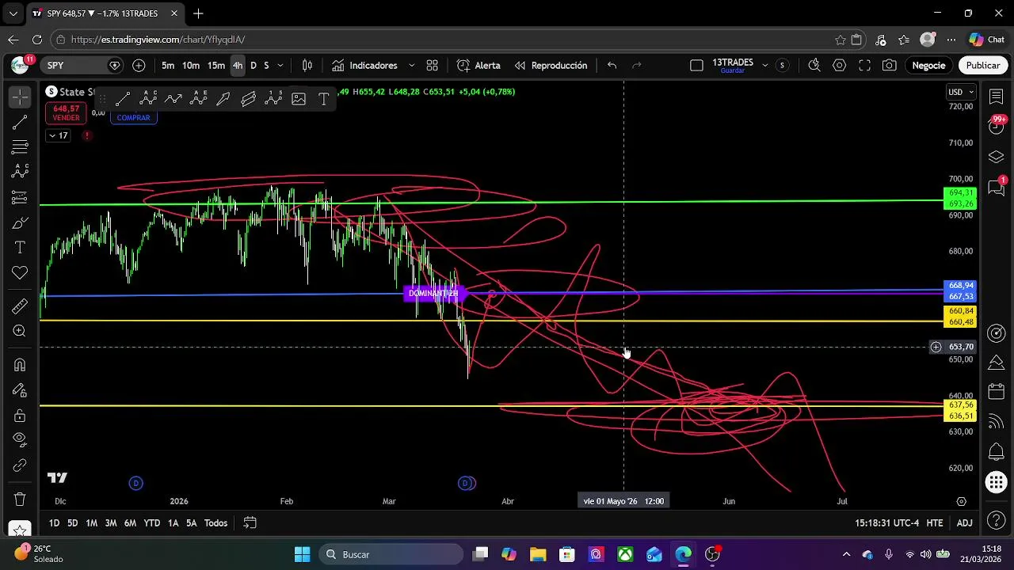Select the 4h timeframe
The height and width of the screenshot is (570, 1014).
point(238,66)
